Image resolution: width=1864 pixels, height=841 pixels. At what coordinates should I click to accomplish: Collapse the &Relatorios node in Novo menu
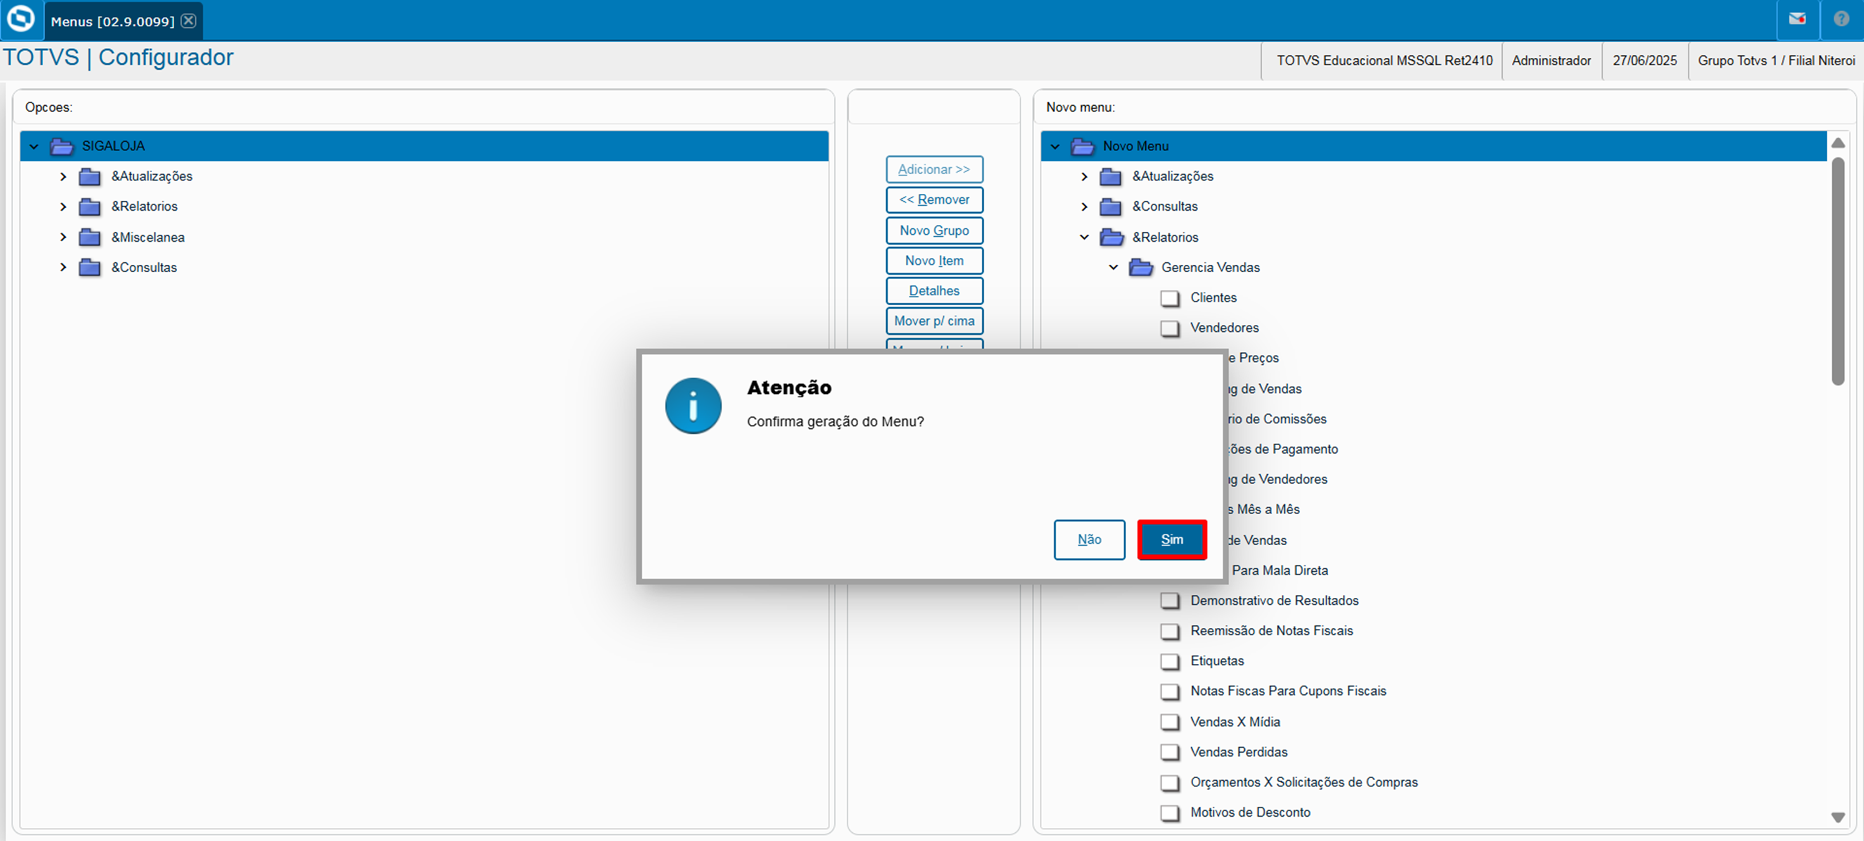click(1084, 237)
